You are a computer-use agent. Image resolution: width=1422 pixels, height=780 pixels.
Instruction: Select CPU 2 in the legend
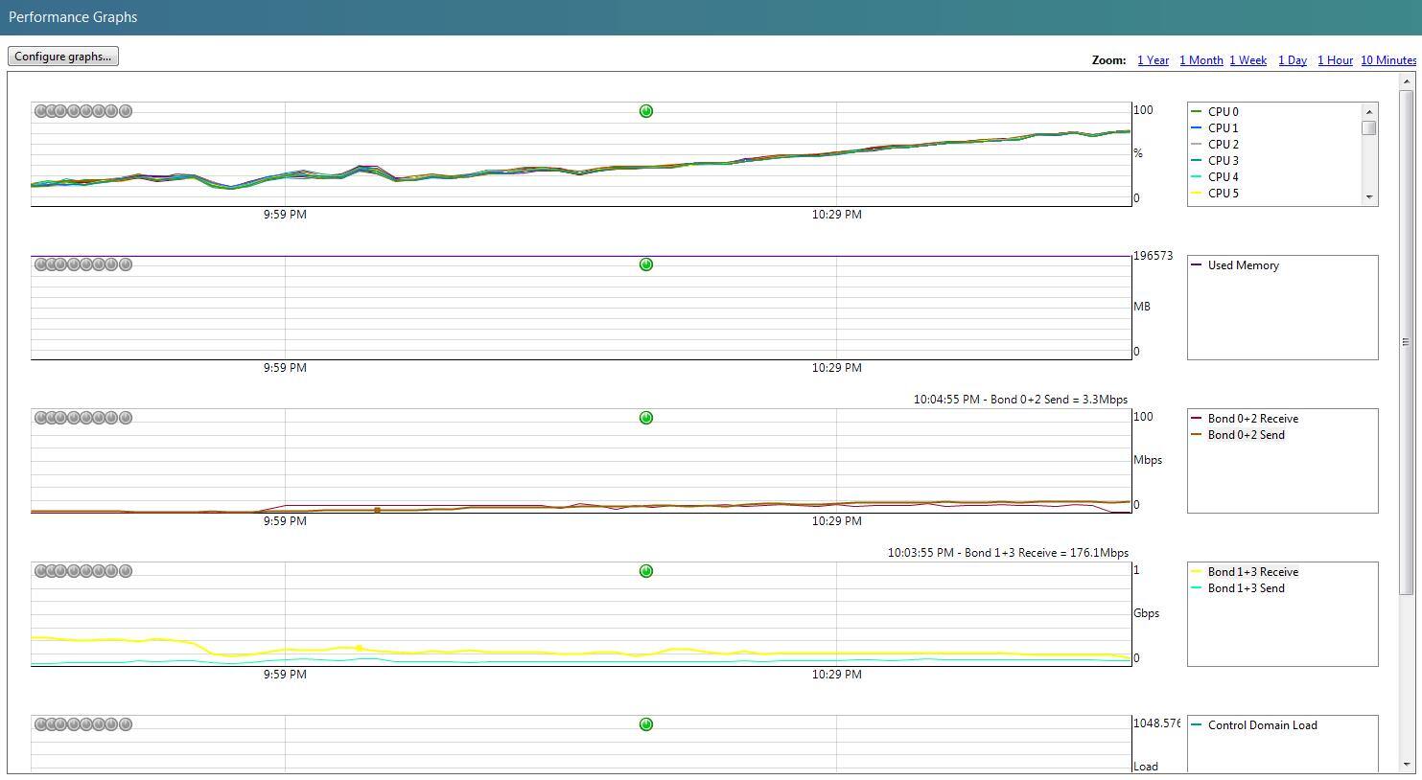pos(1223,145)
